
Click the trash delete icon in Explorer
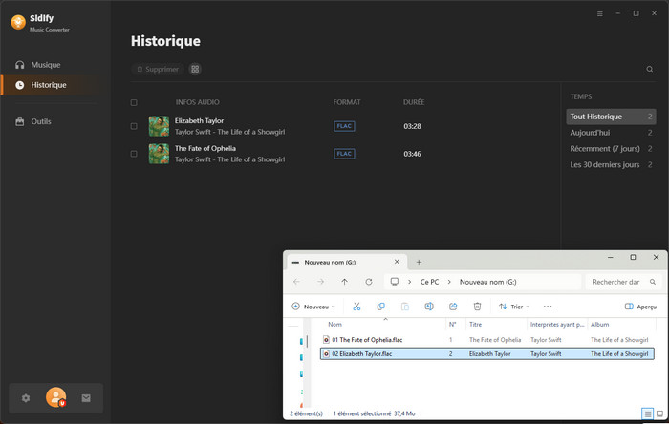coord(477,307)
